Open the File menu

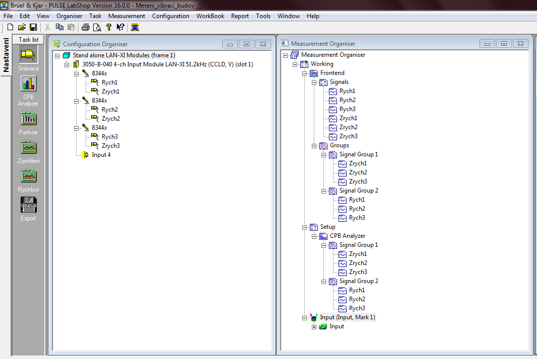pyautogui.click(x=8, y=16)
